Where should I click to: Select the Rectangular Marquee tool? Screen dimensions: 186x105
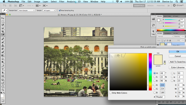(3, 22)
